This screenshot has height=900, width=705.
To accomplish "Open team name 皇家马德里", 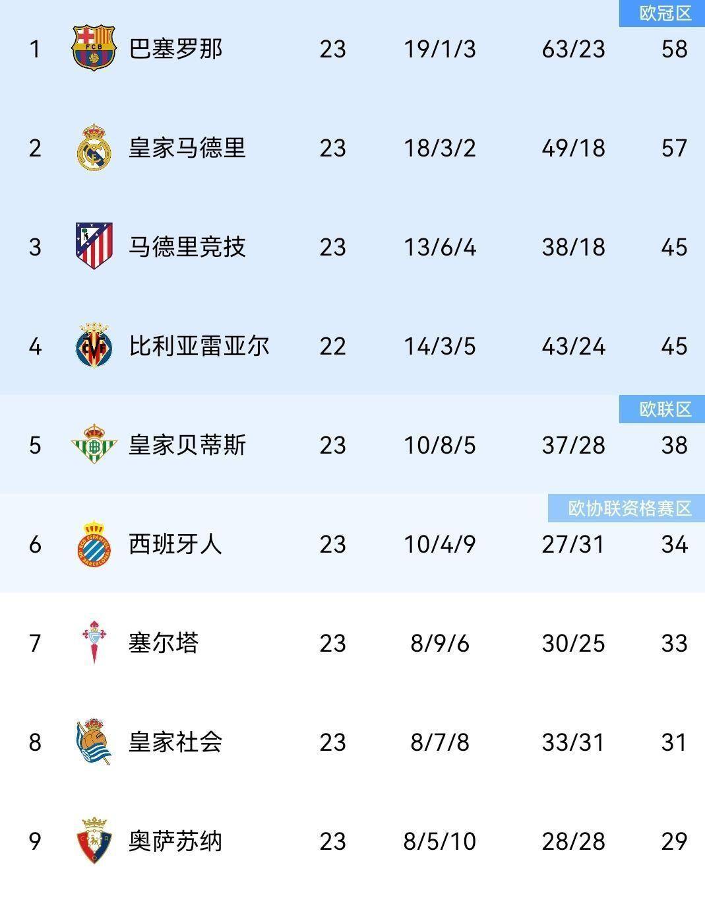I will tap(187, 148).
